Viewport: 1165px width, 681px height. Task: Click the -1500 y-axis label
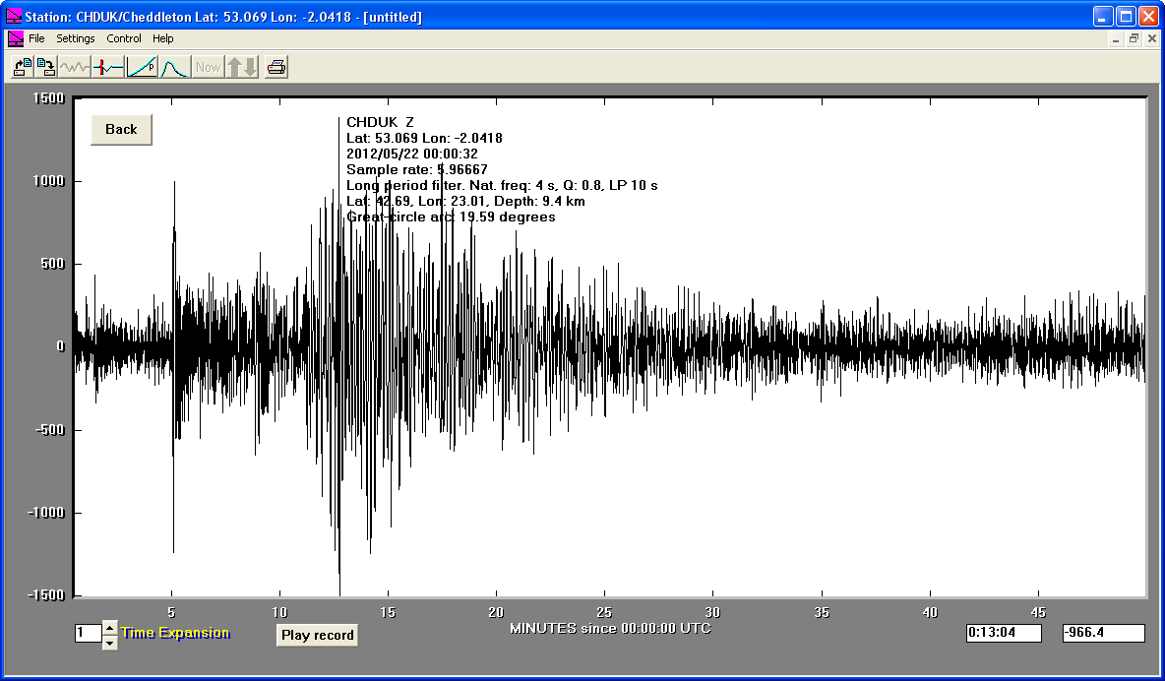[46, 594]
